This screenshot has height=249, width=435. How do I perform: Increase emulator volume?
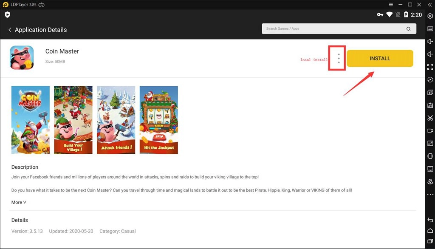430,41
